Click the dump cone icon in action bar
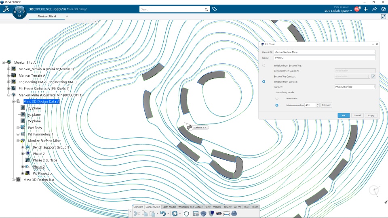This screenshot has height=218, width=388. (234, 213)
